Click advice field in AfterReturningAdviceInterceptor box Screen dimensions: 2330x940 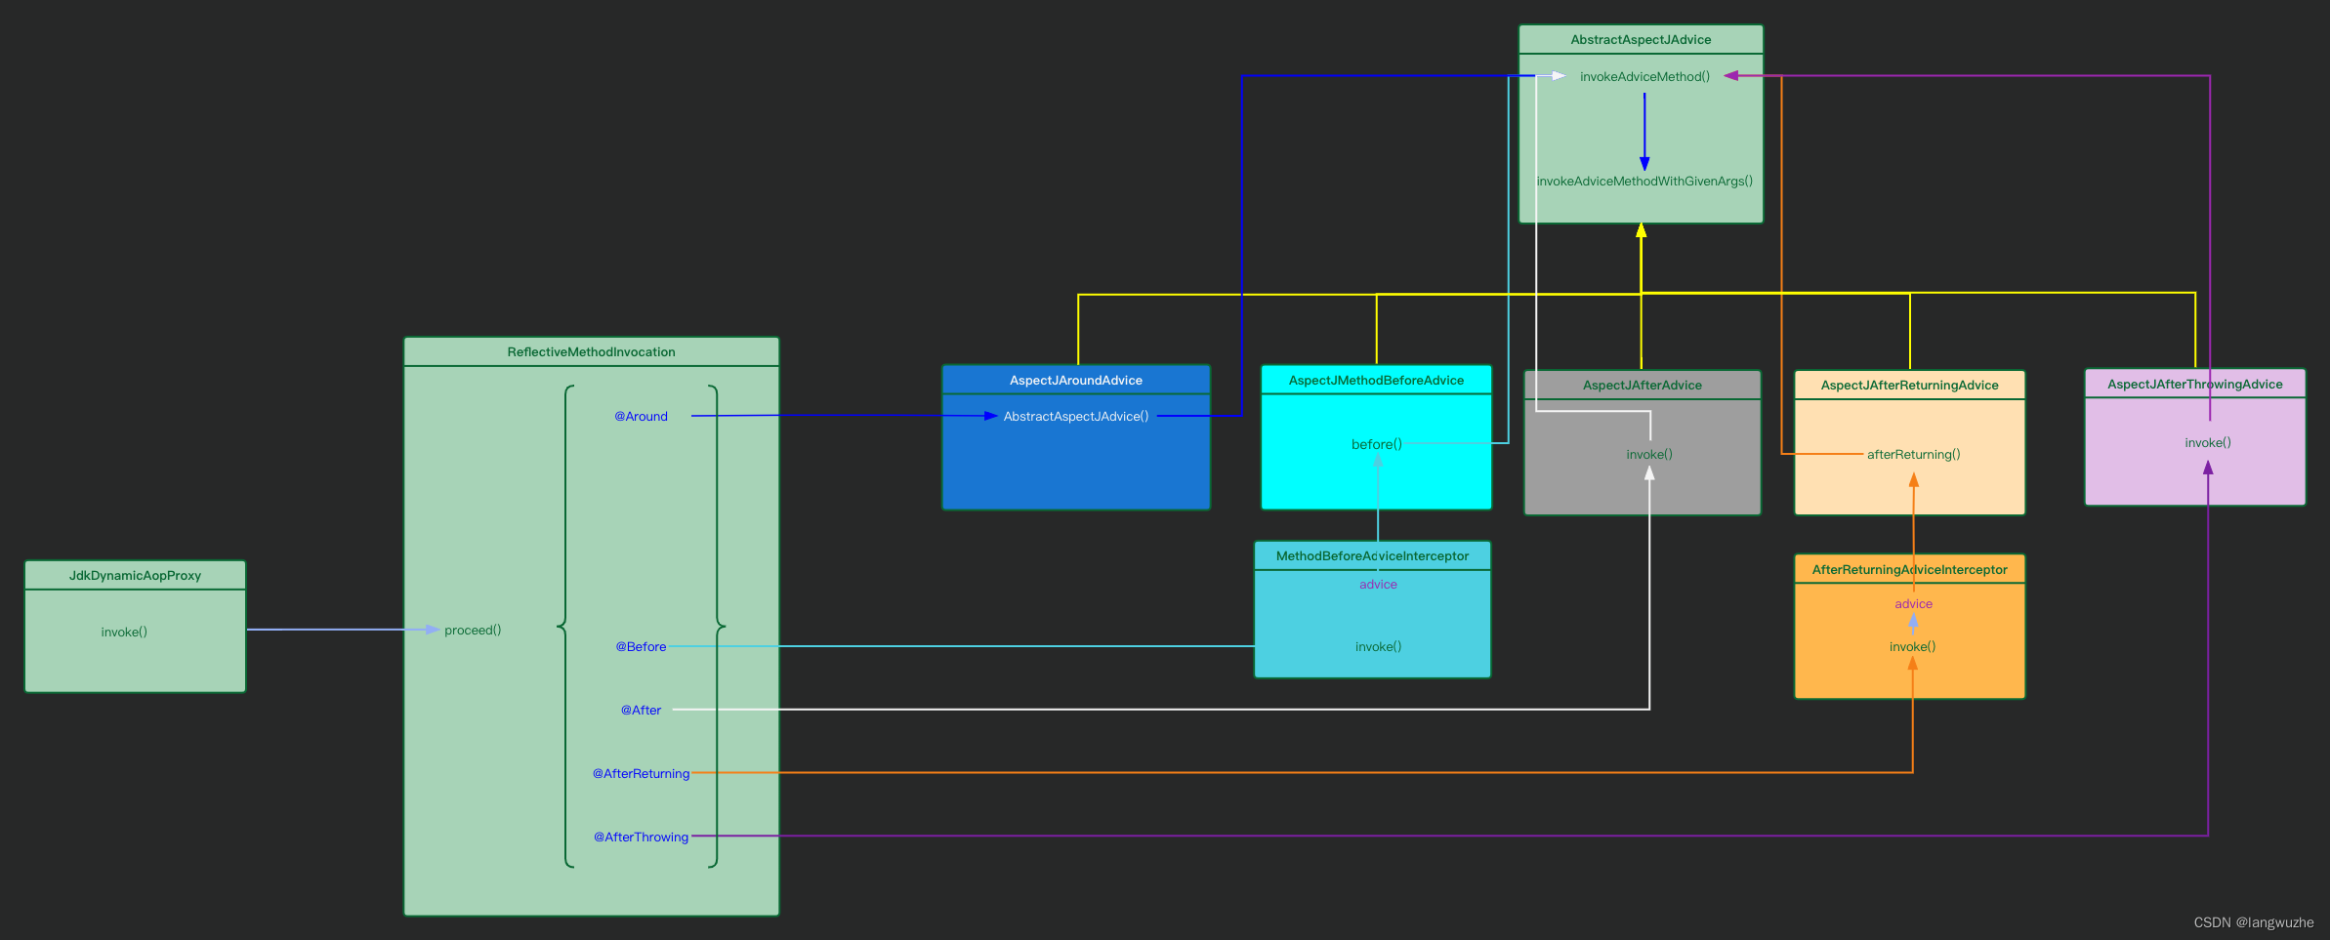1913,603
